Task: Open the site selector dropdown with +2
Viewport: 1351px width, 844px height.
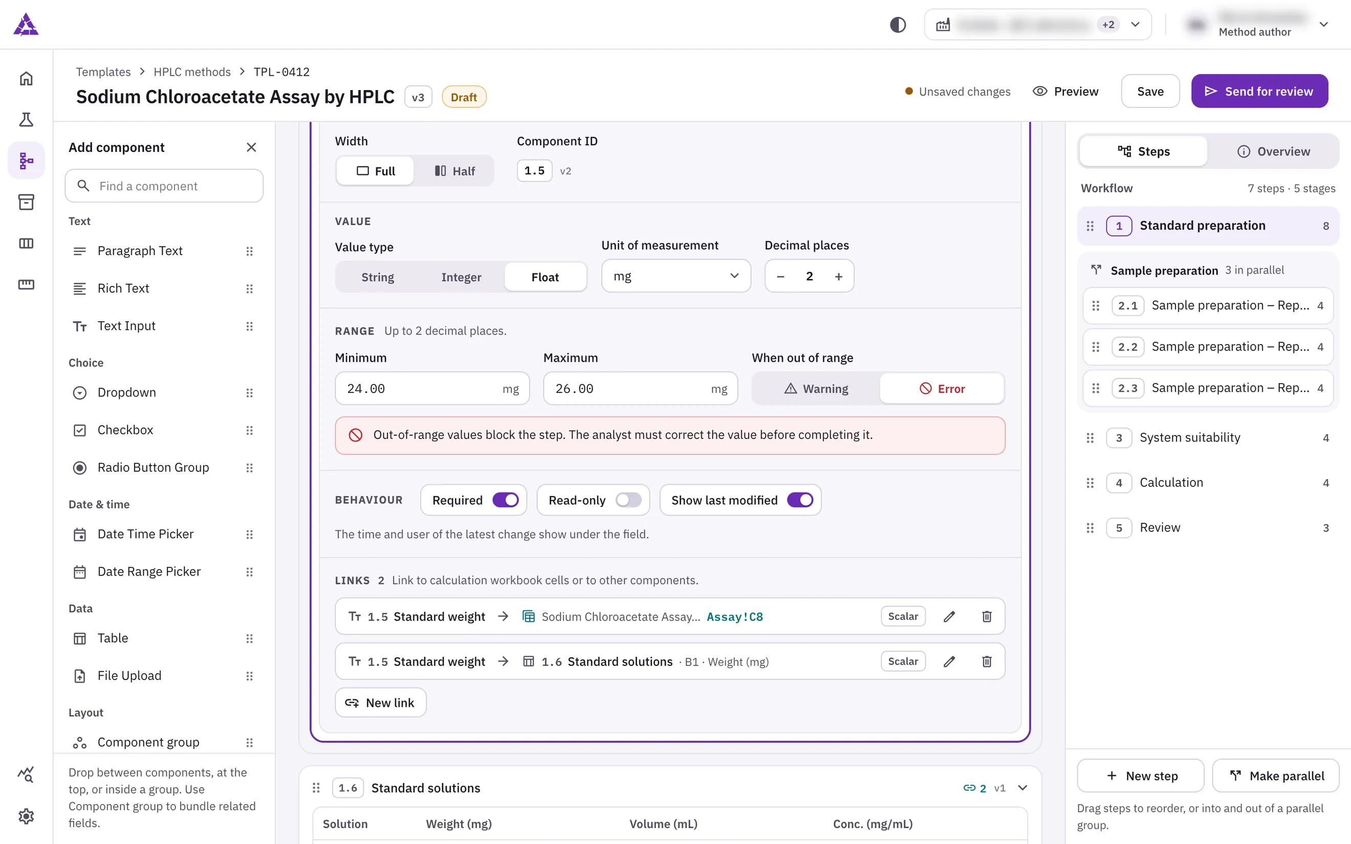Action: coord(1038,25)
